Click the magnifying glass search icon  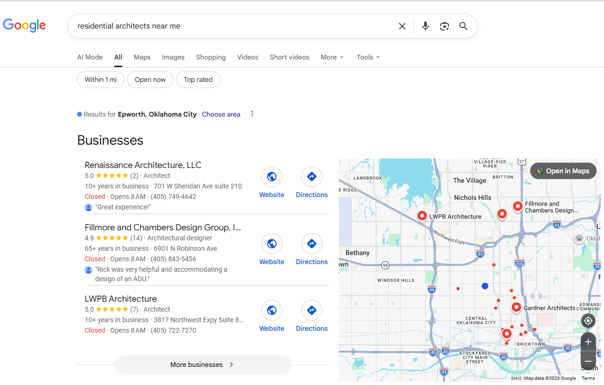463,26
